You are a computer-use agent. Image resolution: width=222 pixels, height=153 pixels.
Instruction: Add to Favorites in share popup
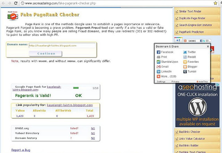(x=191, y=62)
